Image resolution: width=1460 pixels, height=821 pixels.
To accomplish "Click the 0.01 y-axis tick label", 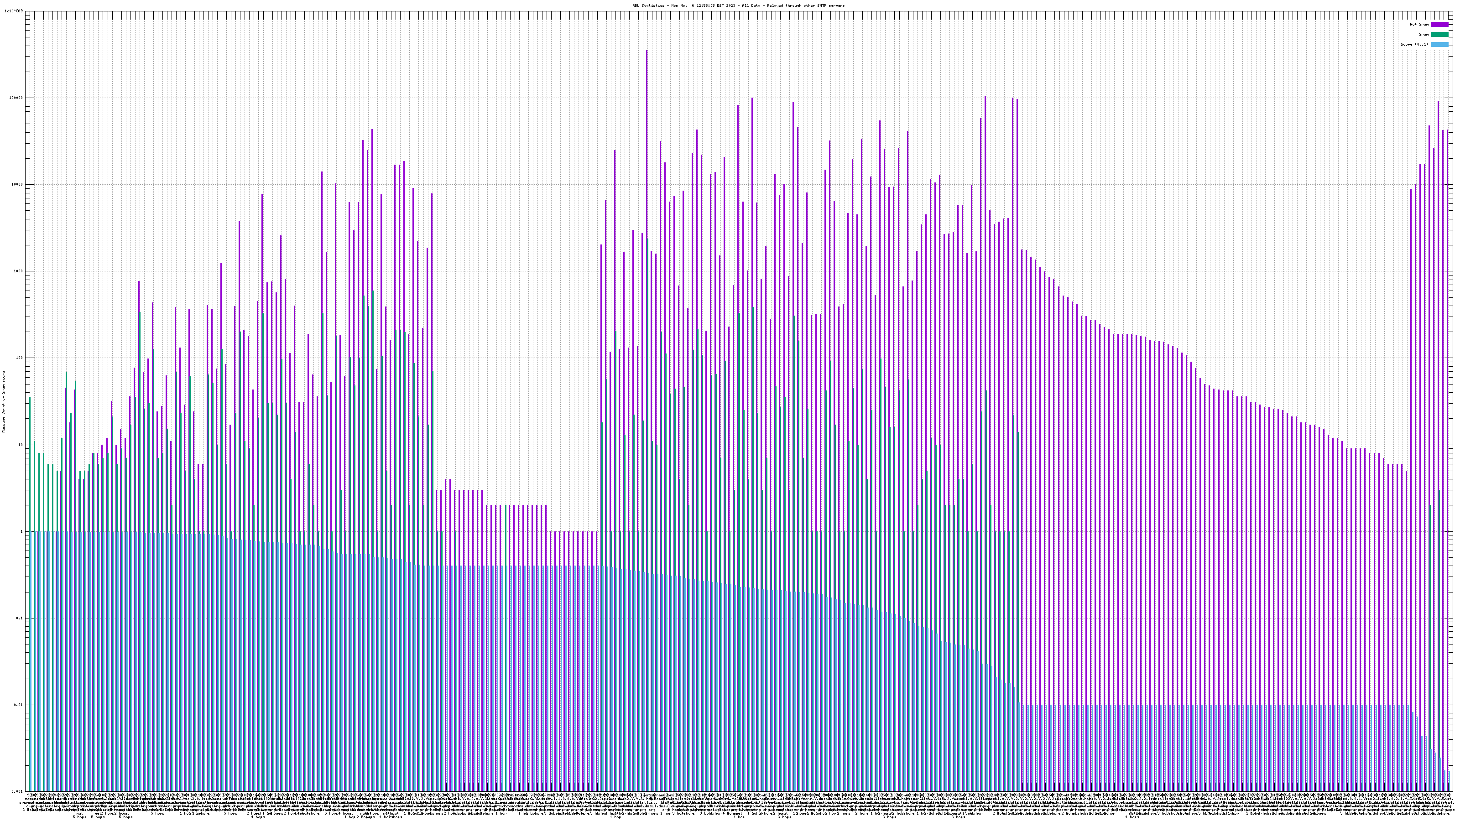I will 19,705.
